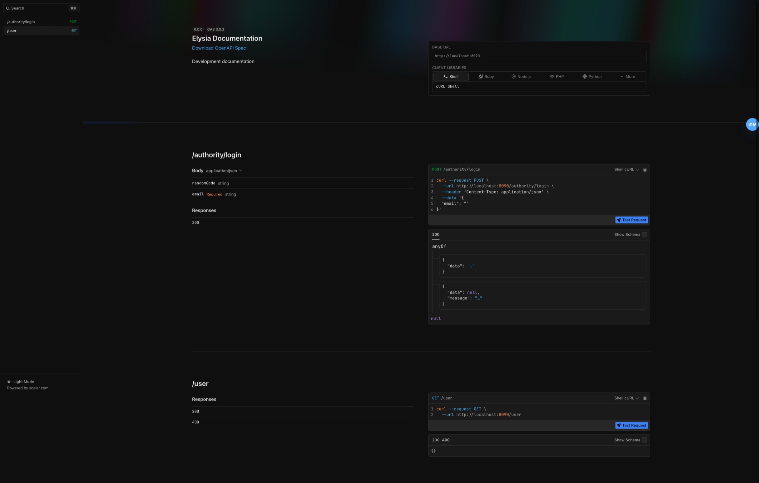Click the Test Request button for POST /authority/login
Viewport: 759px width, 483px height.
[x=631, y=220]
